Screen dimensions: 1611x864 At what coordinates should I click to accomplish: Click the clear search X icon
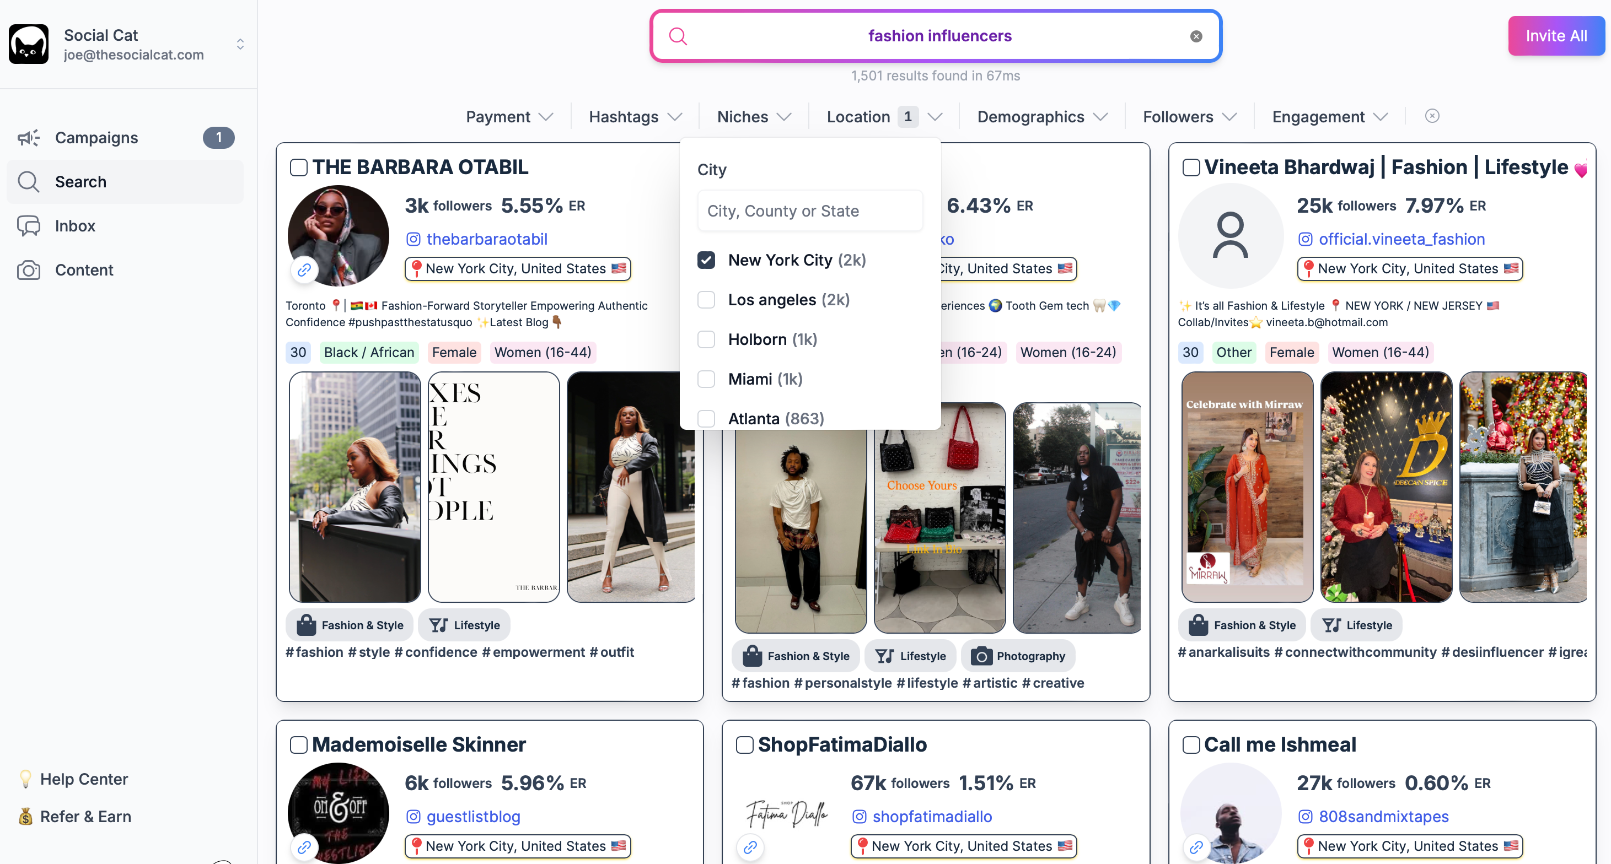coord(1196,36)
